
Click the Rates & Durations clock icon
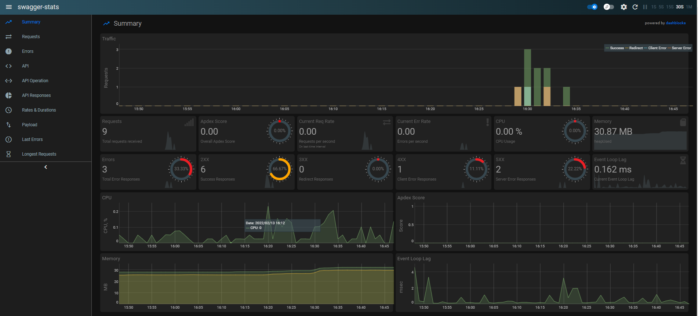coord(9,110)
